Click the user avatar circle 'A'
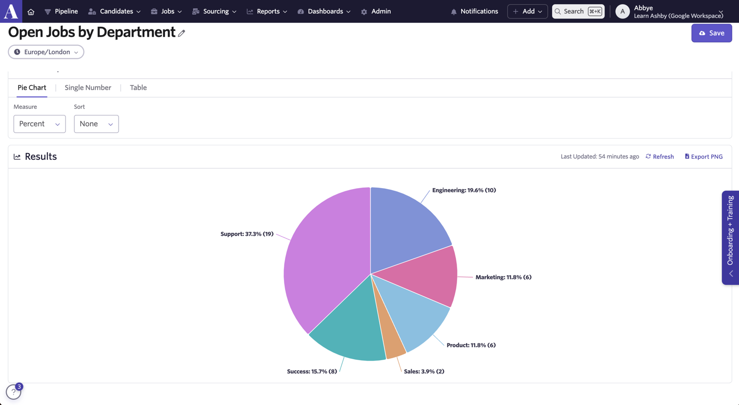Image resolution: width=739 pixels, height=405 pixels. [623, 11]
